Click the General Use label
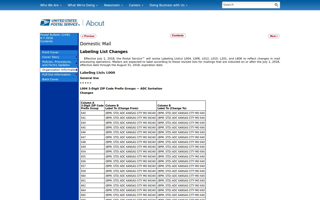 (89, 78)
